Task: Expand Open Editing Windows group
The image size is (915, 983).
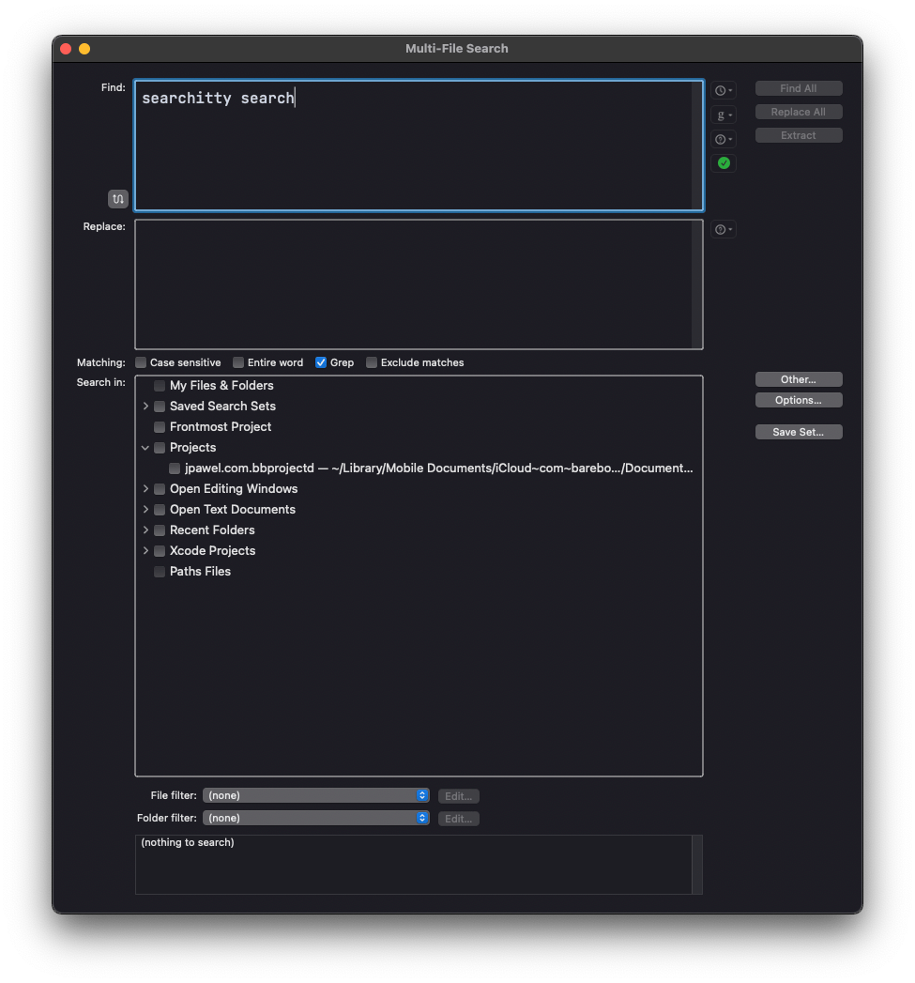Action: coord(145,488)
